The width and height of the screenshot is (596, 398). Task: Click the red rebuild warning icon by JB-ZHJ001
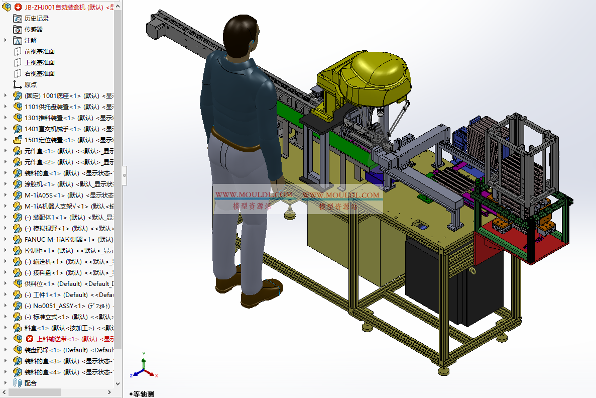[18, 7]
